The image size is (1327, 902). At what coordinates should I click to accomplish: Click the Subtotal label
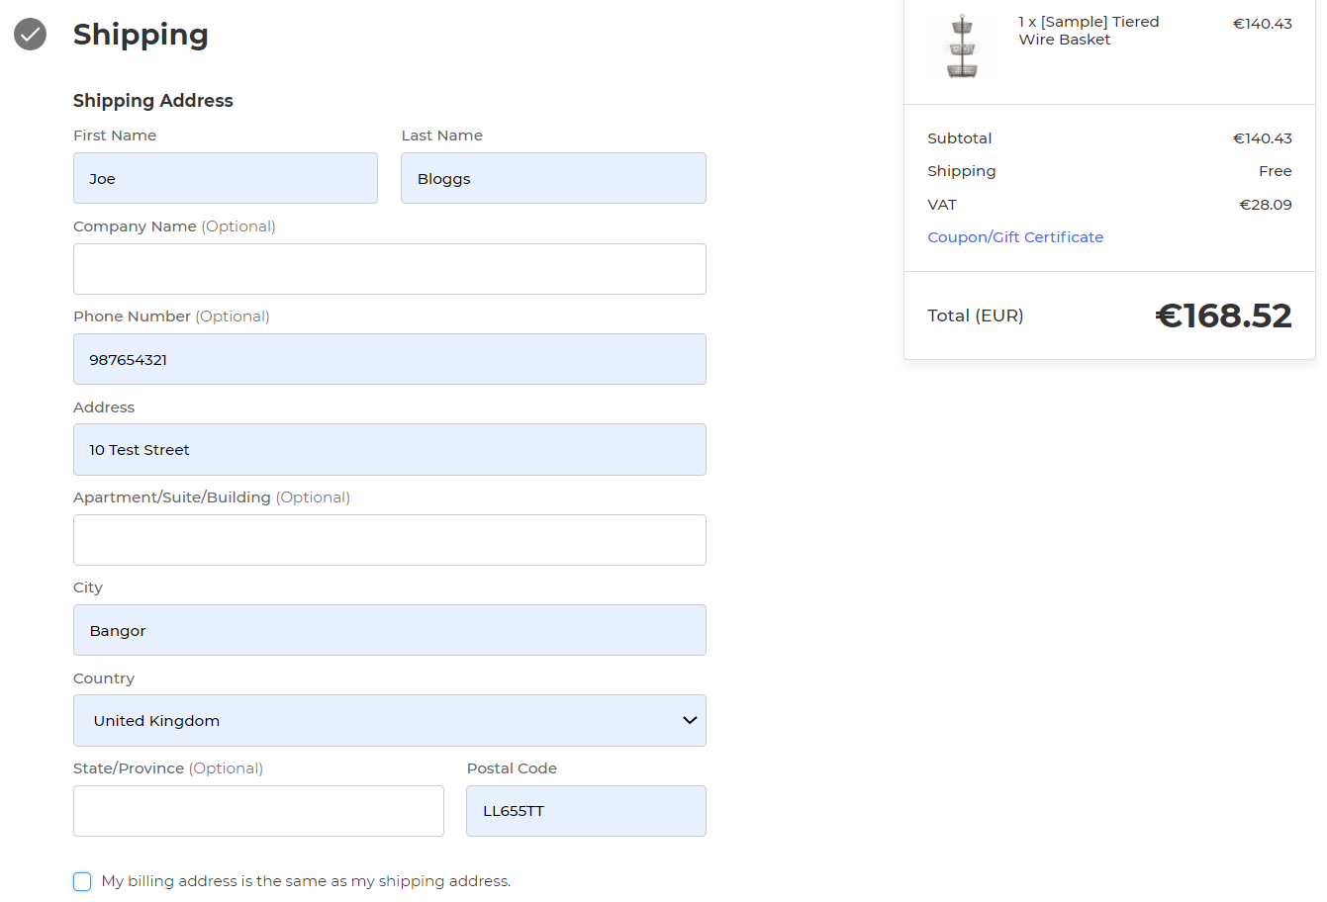point(960,138)
